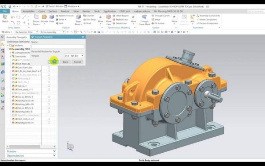
Task: Click the Add component icon
Action: pos(192,17)
